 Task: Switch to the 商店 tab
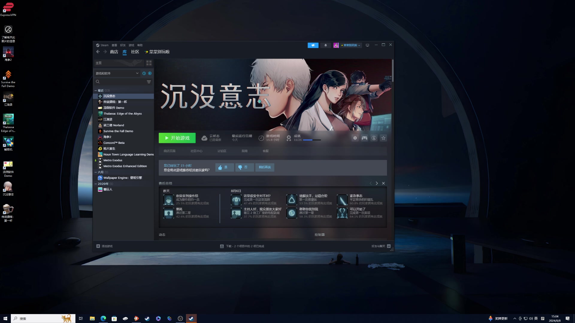pyautogui.click(x=114, y=52)
